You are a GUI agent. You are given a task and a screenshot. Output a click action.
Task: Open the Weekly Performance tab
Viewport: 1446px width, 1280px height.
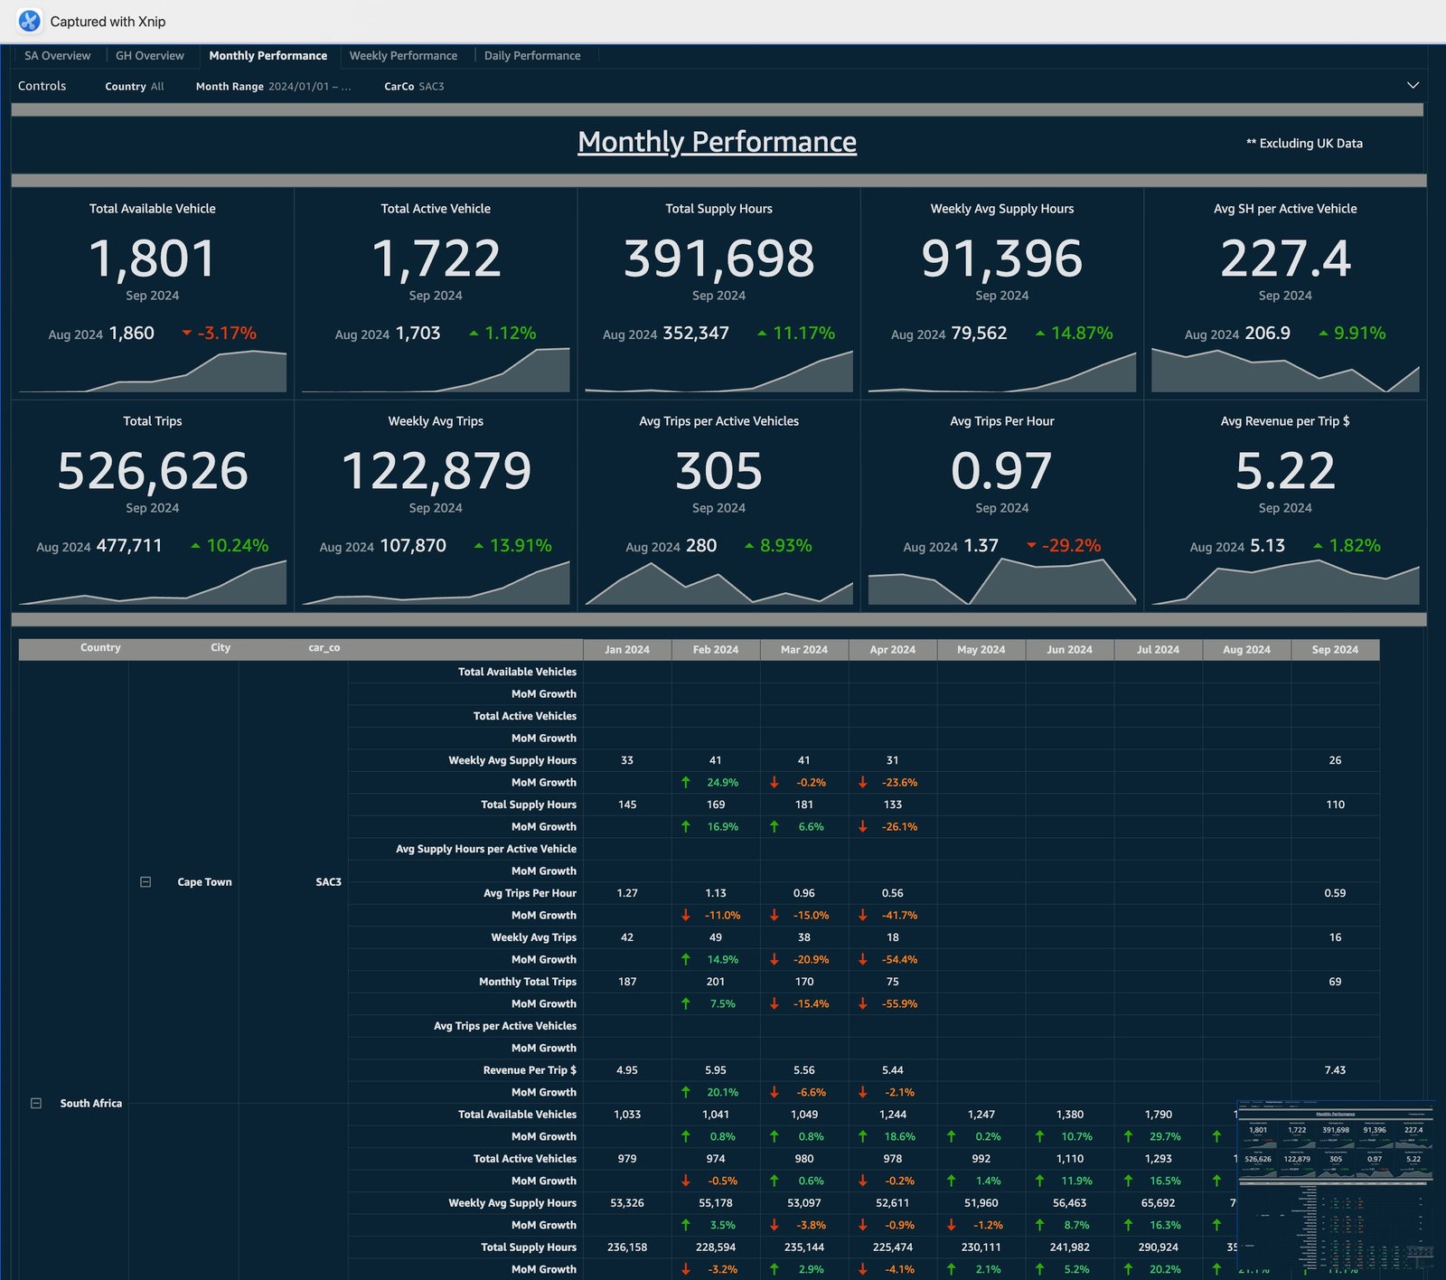pos(403,55)
